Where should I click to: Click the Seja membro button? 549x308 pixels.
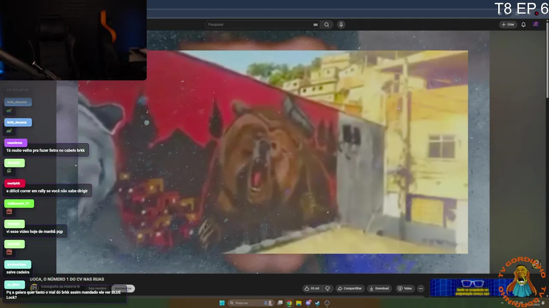click(97, 289)
